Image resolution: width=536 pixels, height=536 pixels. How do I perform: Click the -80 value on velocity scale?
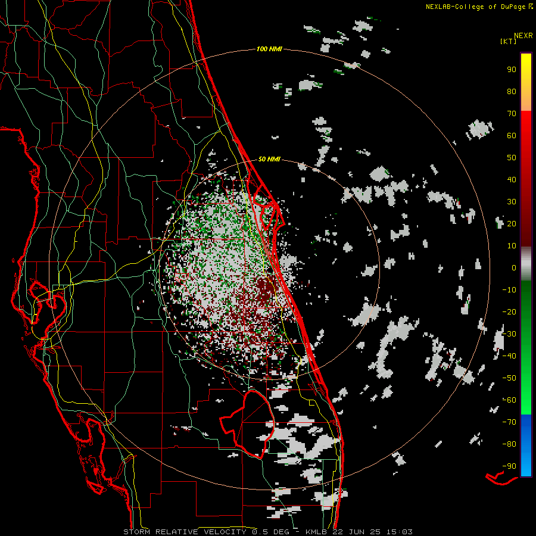point(509,444)
